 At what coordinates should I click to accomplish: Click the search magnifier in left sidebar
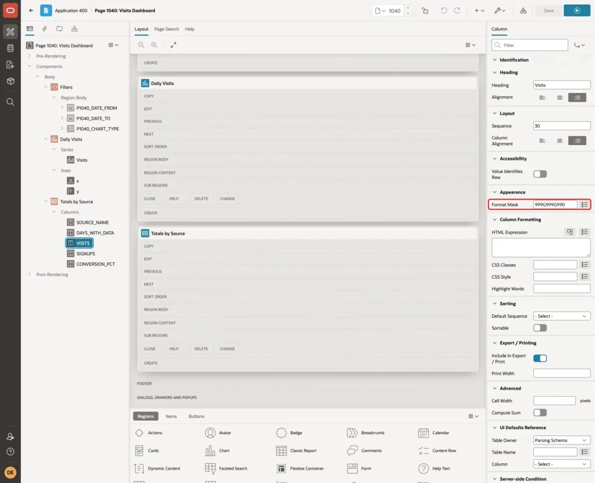point(10,102)
